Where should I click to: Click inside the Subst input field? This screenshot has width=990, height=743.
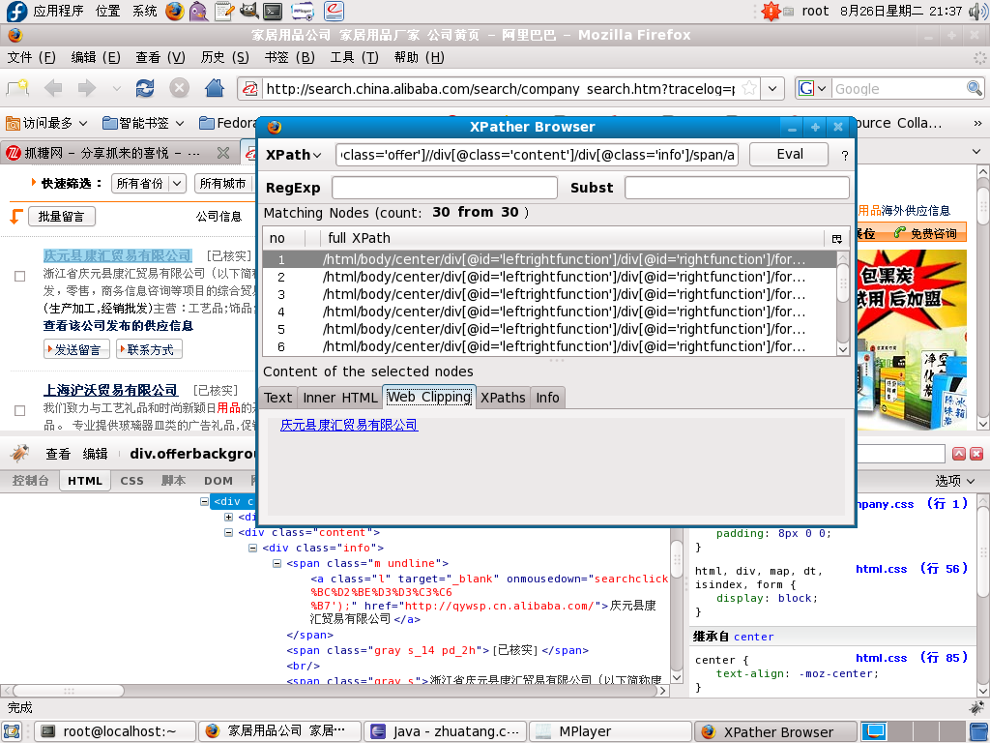(737, 188)
